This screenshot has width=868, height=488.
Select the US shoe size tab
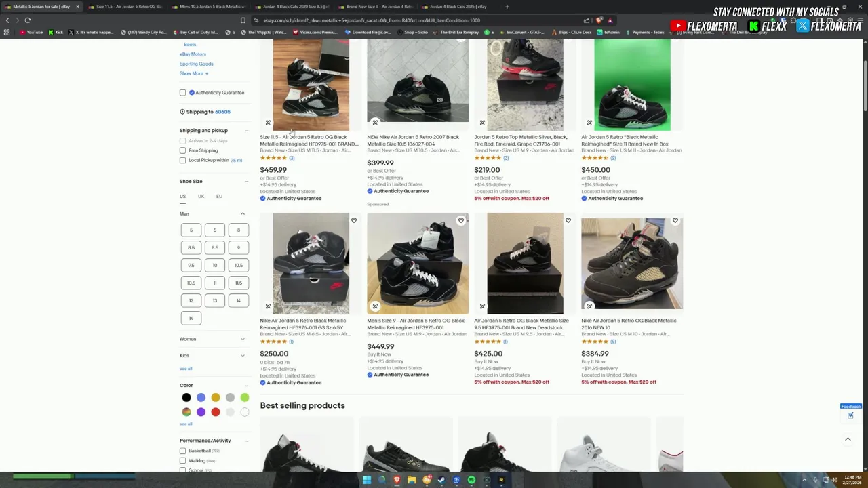[x=182, y=197]
